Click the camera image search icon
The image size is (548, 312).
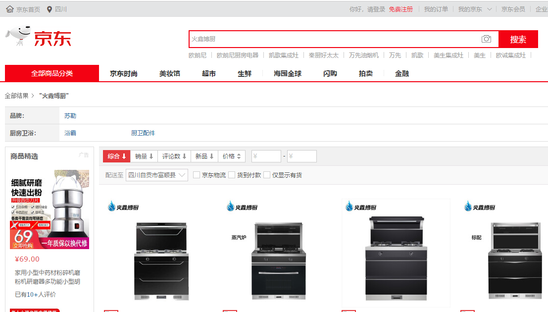pos(486,39)
